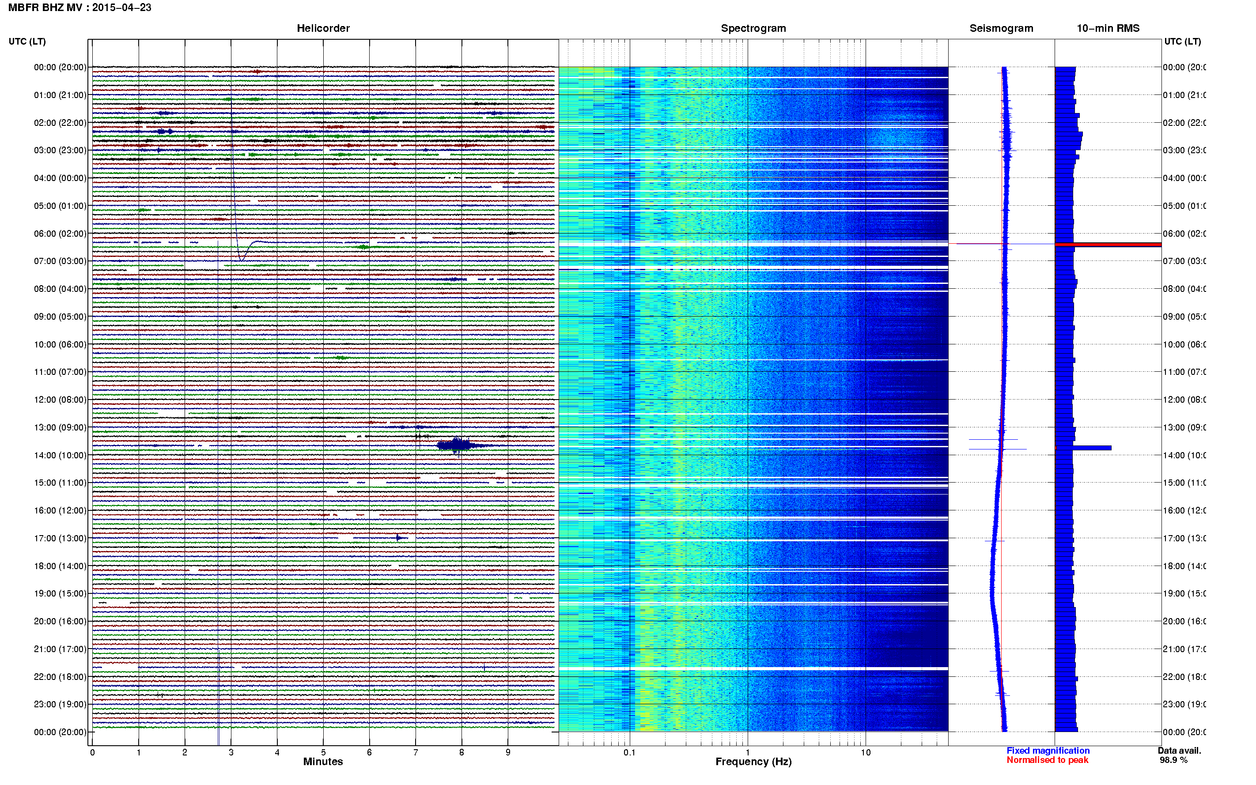The width and height of the screenshot is (1256, 785).
Task: Click the '10-min RMS' panel heading
Action: click(1108, 29)
